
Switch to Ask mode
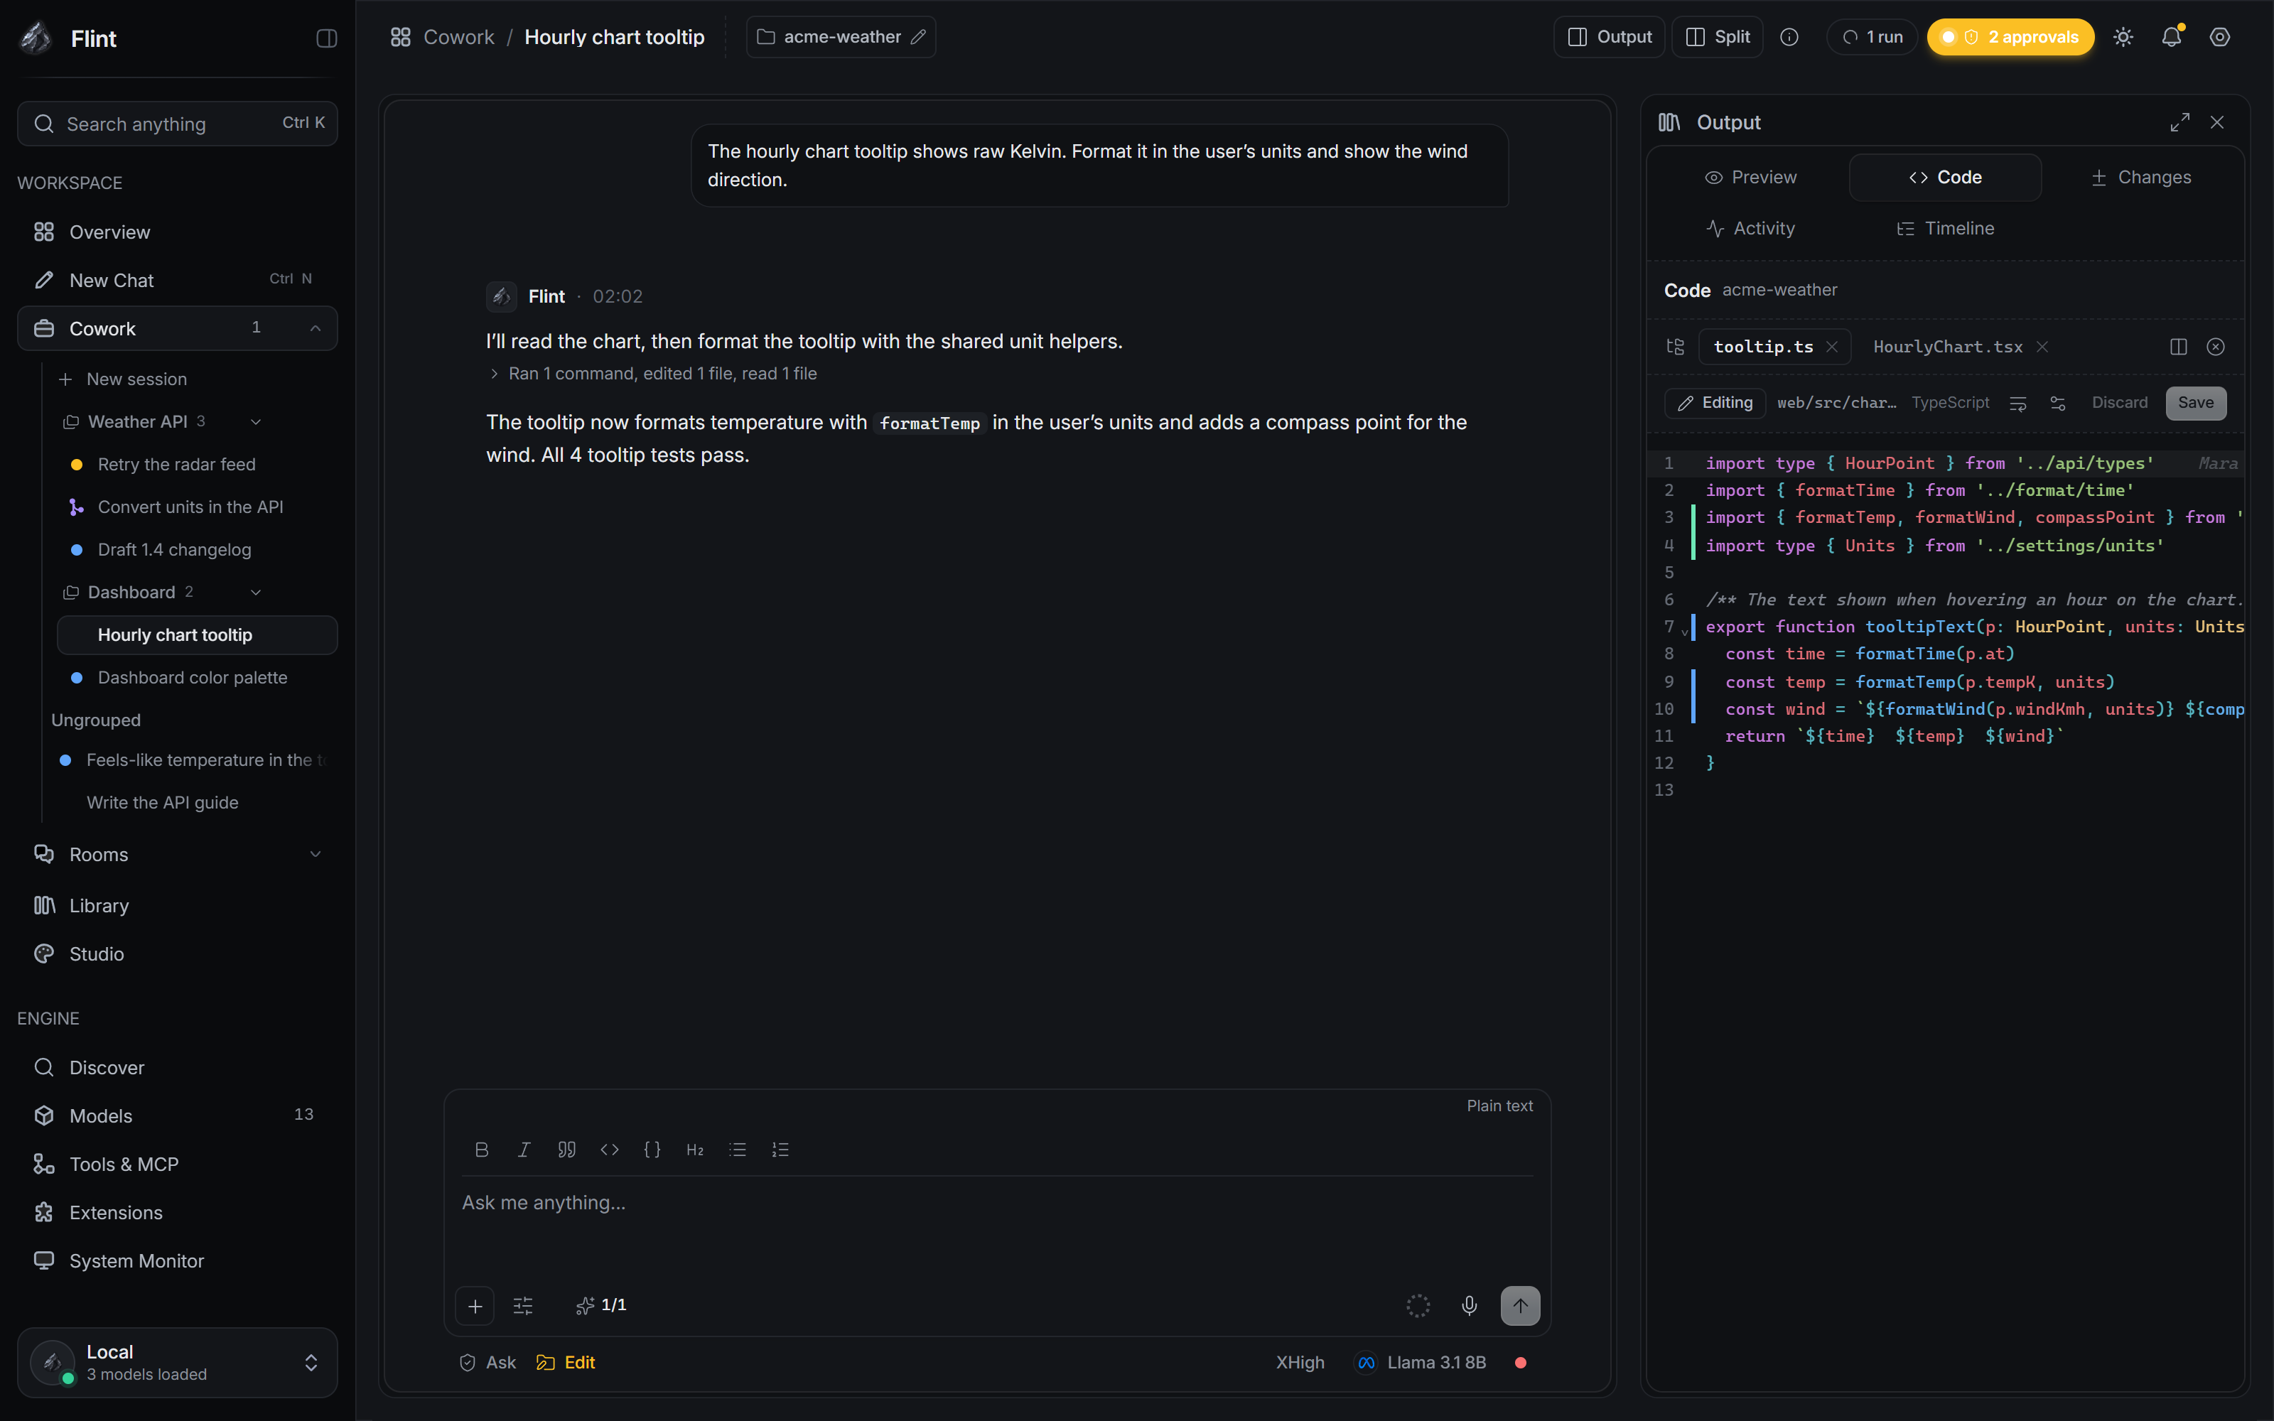pos(487,1363)
